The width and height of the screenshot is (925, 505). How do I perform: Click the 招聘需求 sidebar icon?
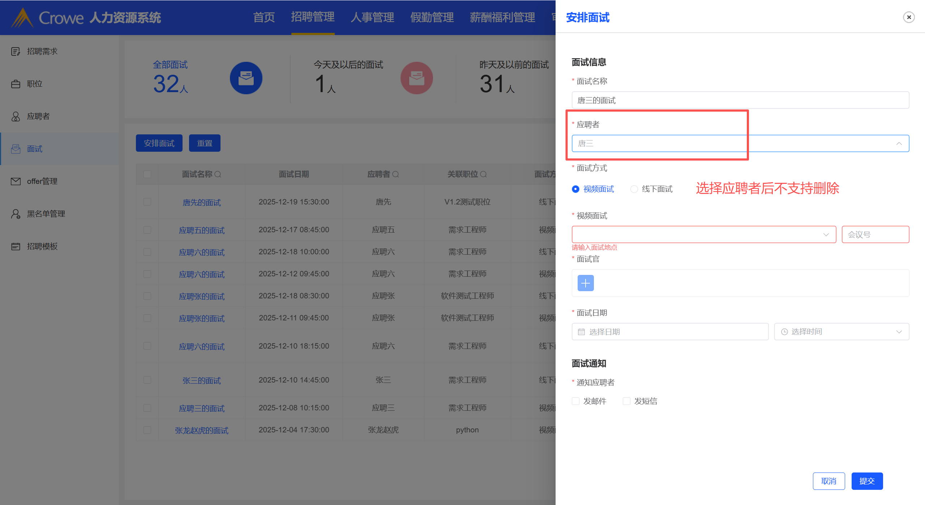click(16, 51)
